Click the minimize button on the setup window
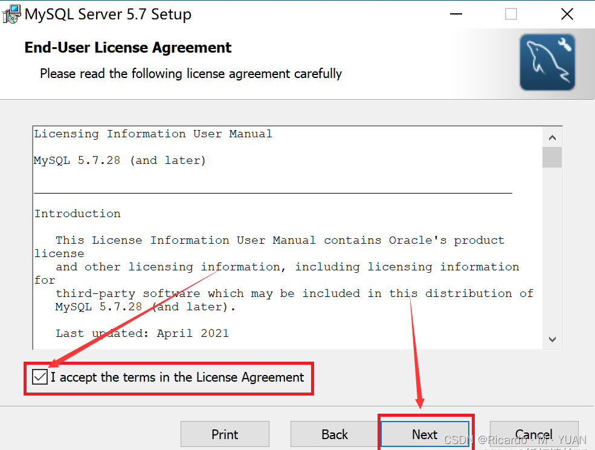 [x=455, y=13]
